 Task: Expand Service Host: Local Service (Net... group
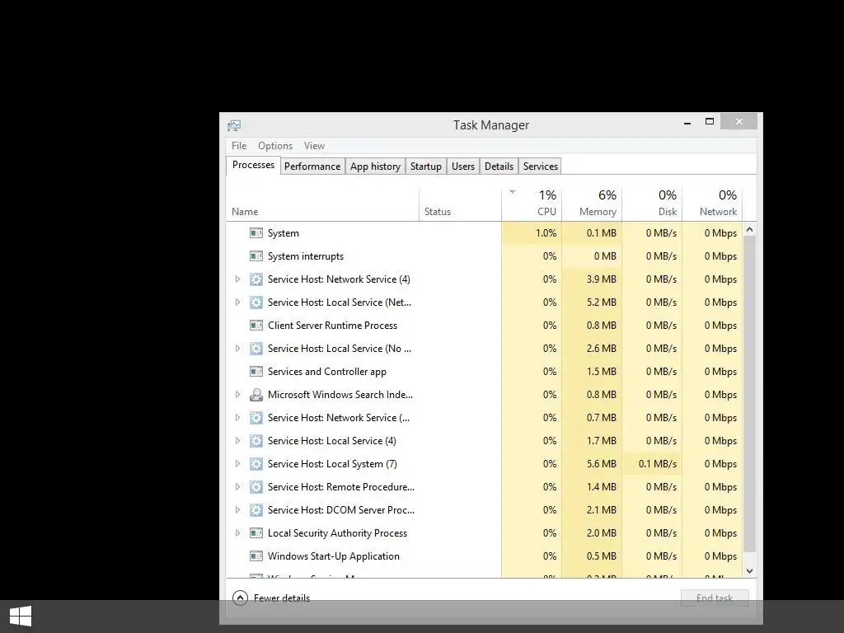237,302
